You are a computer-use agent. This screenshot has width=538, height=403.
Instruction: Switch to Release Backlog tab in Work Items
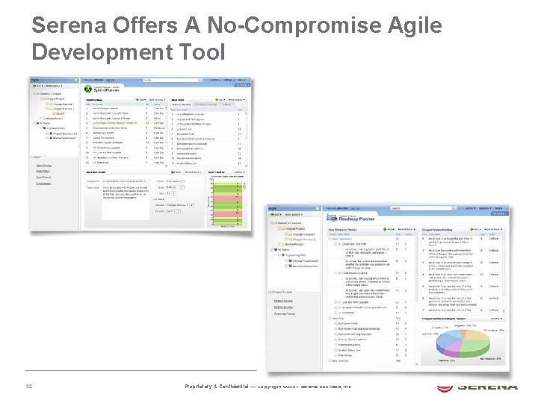point(181,104)
